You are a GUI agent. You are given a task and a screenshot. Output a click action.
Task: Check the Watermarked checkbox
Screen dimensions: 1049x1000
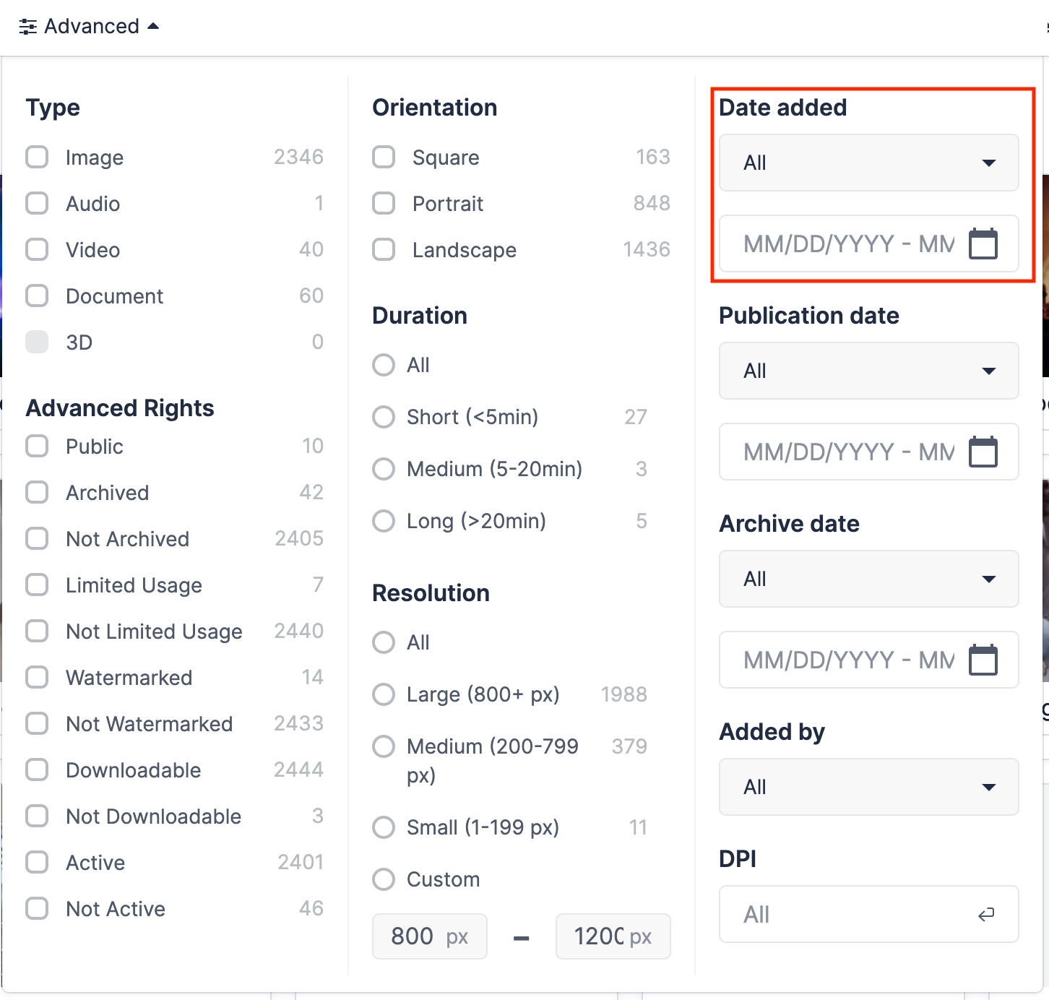click(x=37, y=677)
